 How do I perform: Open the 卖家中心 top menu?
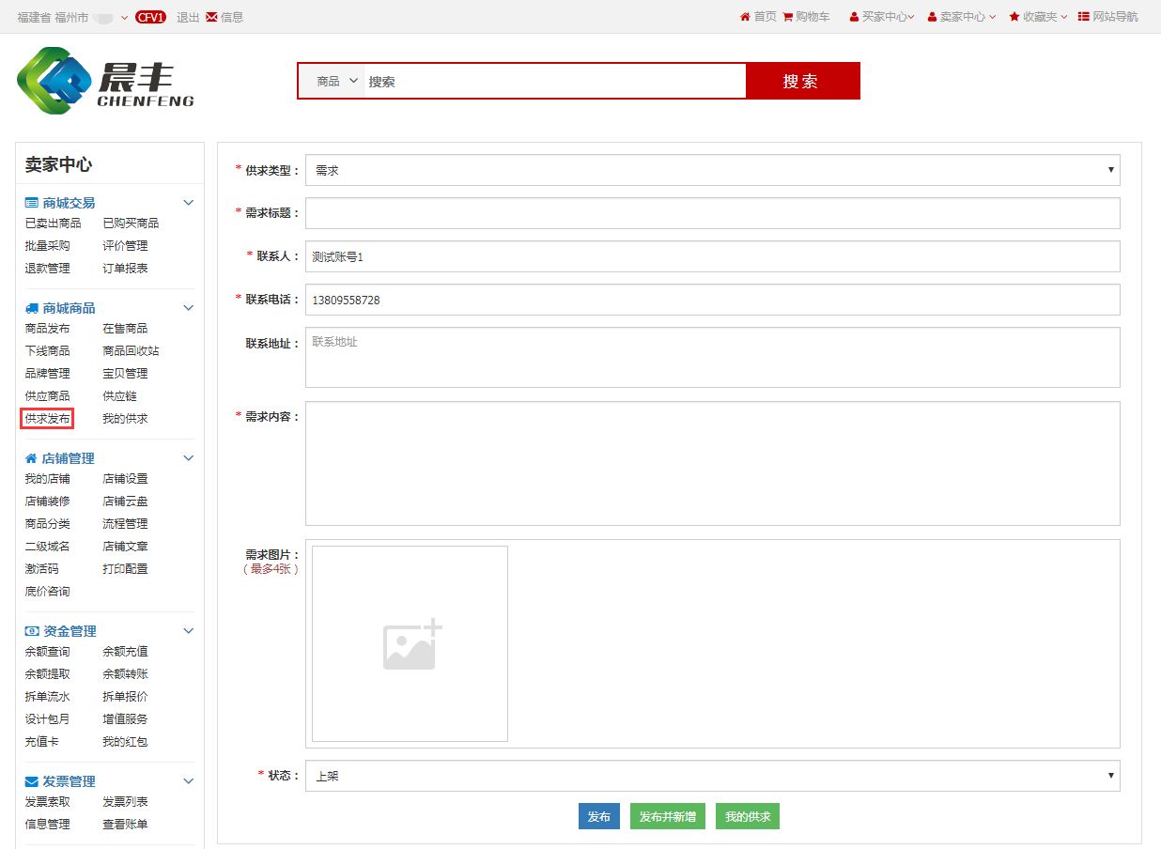(x=962, y=17)
